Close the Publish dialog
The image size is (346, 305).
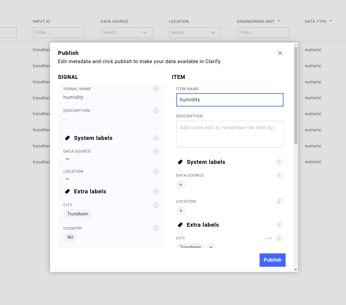pos(280,53)
